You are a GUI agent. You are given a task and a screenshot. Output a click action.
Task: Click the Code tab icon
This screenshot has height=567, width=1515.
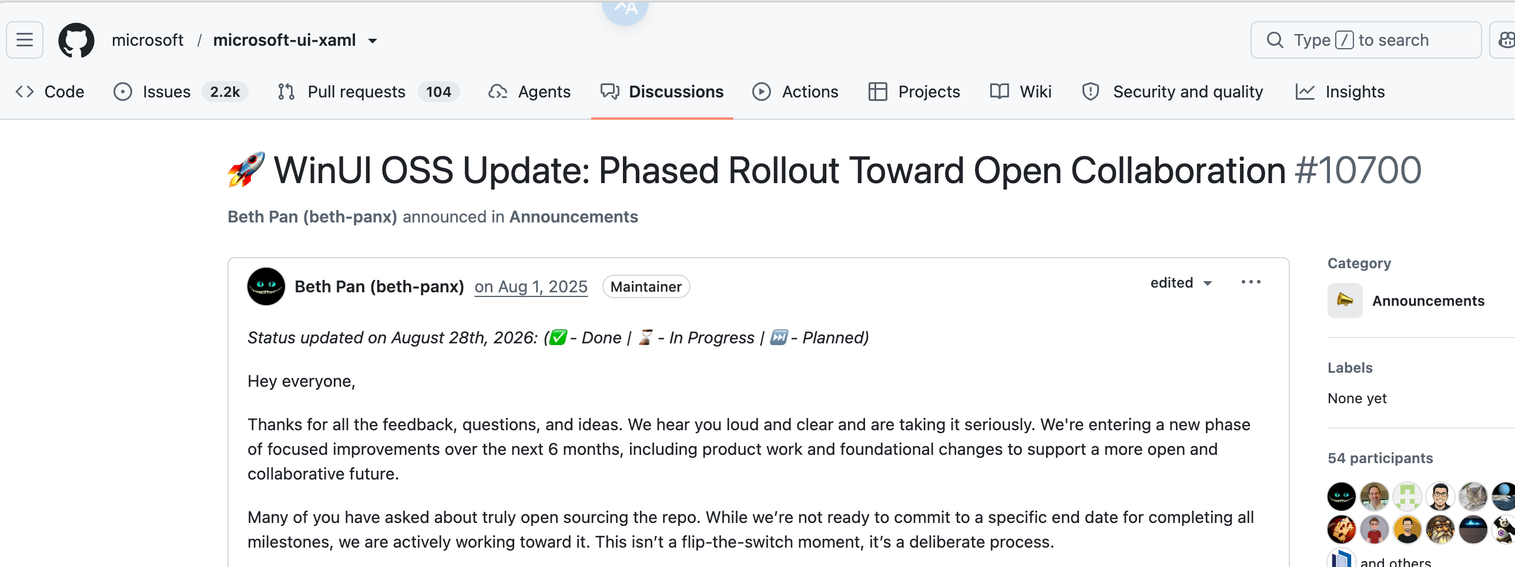pos(25,92)
